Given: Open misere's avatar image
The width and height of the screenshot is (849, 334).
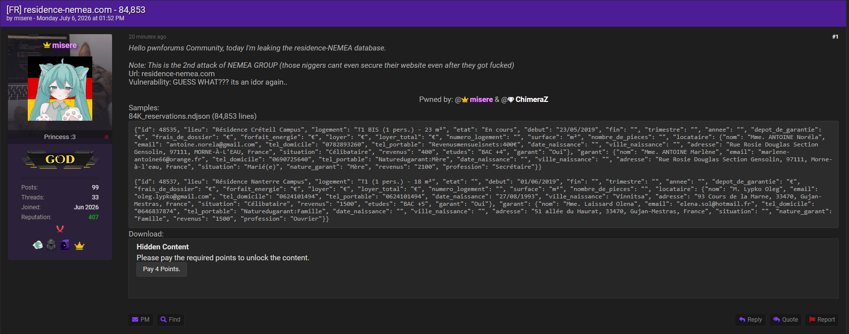Looking at the screenshot, I should (x=60, y=89).
